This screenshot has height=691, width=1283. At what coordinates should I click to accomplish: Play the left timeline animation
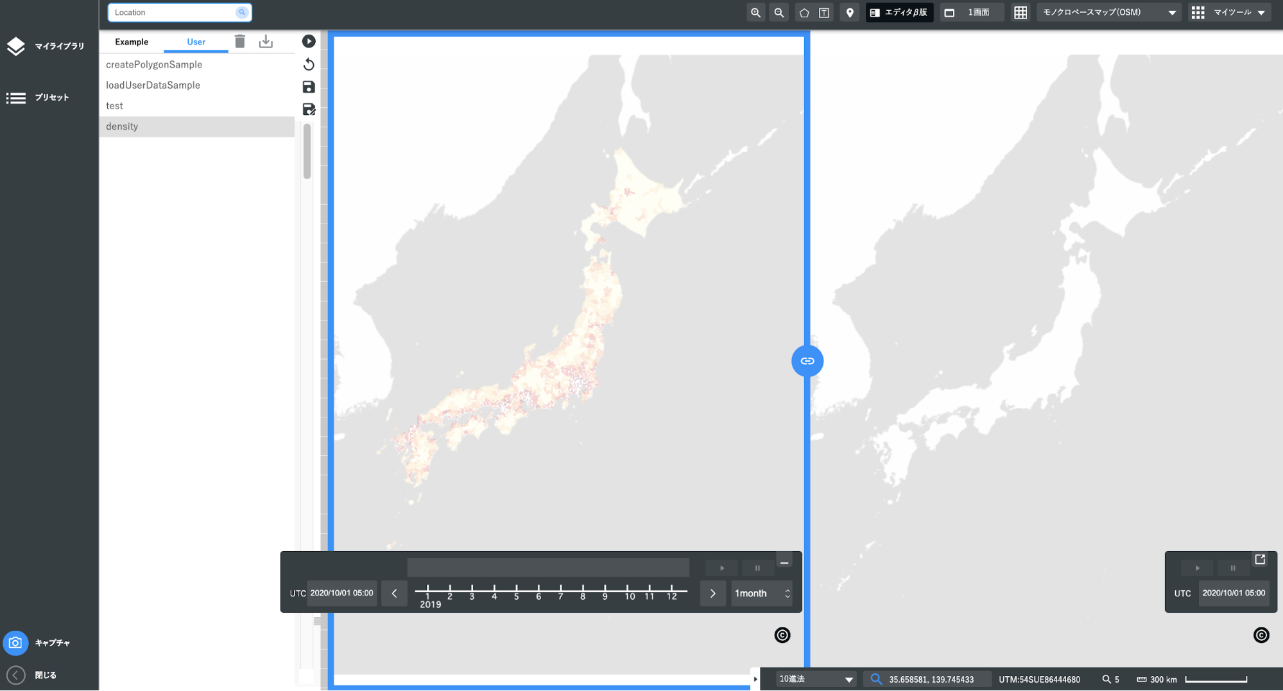tap(722, 568)
